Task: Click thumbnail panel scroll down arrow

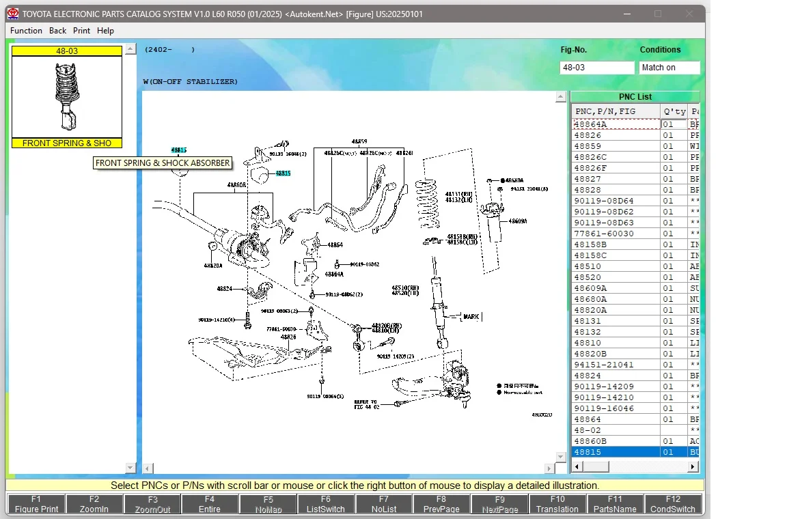Action: 130,468
